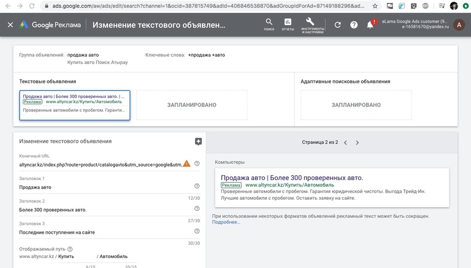
Task: Click the browser forward arrow
Action: (x=20, y=6)
